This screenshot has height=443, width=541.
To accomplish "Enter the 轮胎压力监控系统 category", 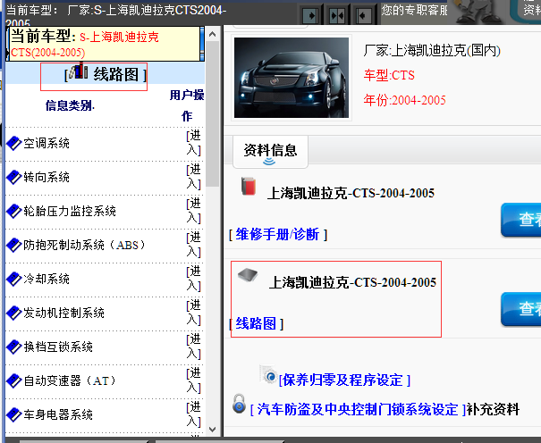I will tap(193, 211).
